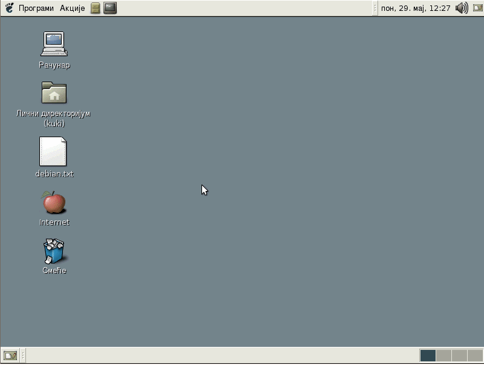Select the Рачунар desktop icon
This screenshot has width=484, height=365.
54,44
